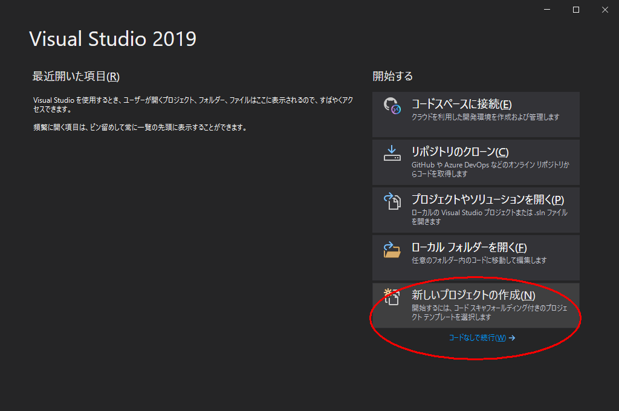Click description about コード スキャフォールディング templates
The height and width of the screenshot is (411, 619).
click(490, 312)
